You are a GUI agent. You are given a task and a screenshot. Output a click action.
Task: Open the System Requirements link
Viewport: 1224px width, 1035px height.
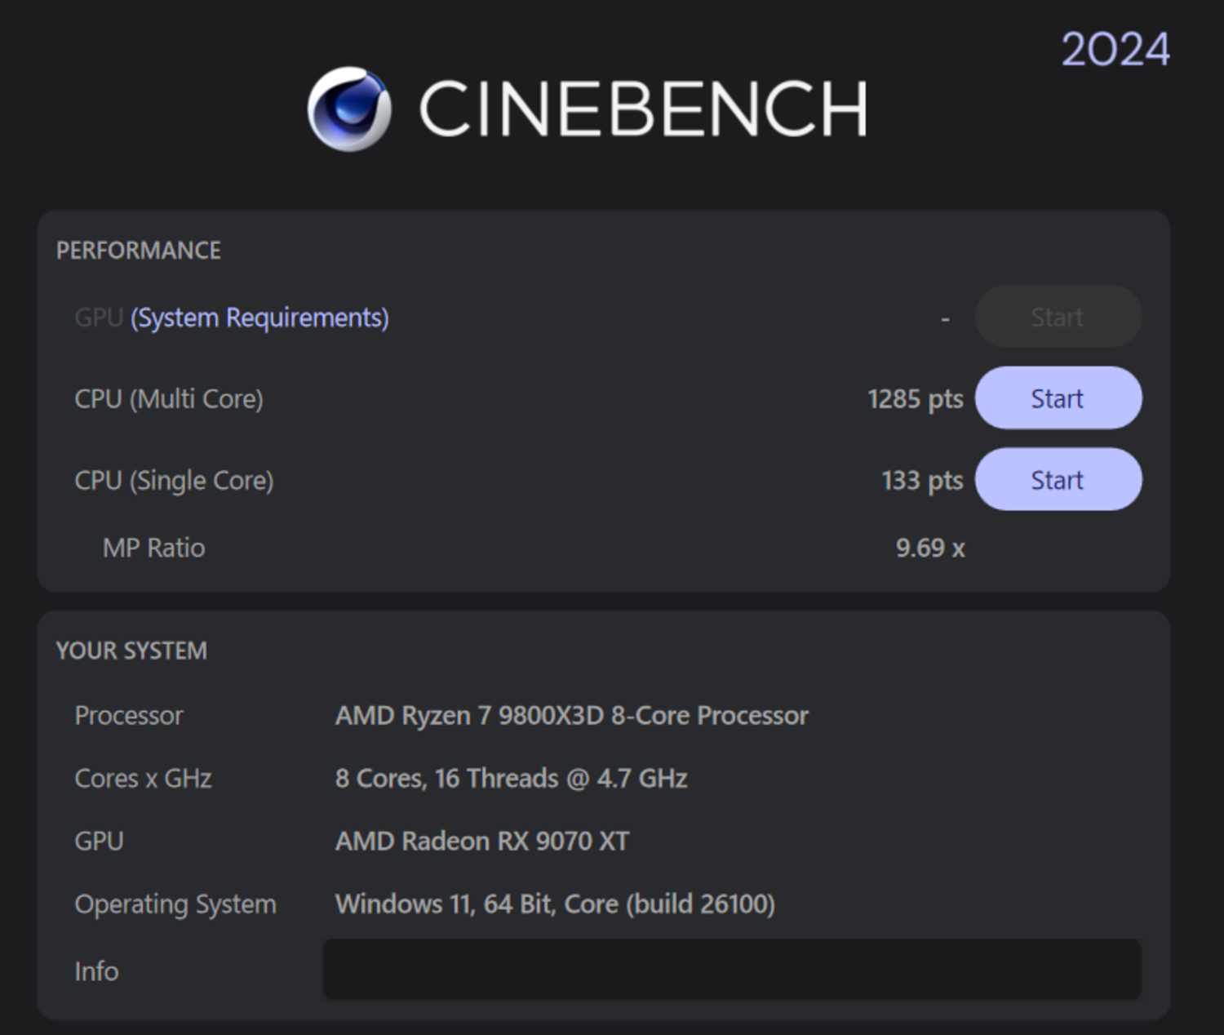(259, 318)
